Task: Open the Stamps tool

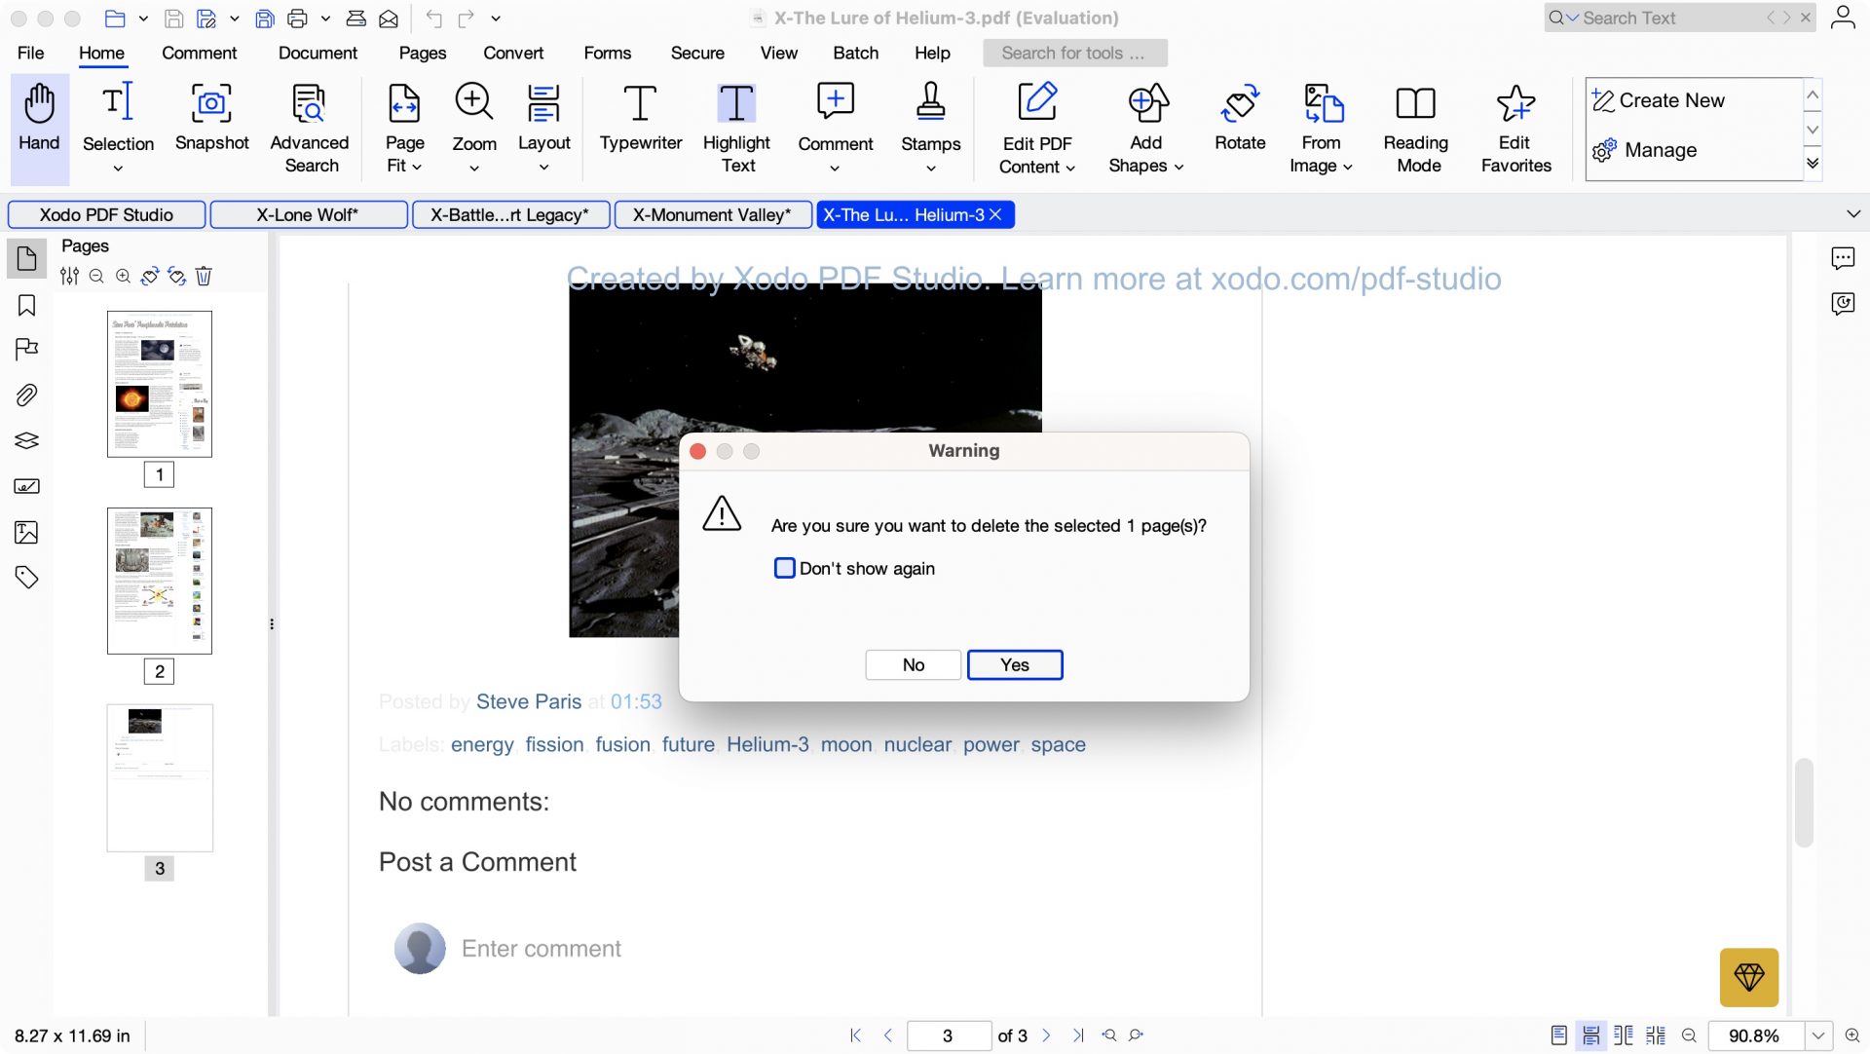Action: (930, 117)
